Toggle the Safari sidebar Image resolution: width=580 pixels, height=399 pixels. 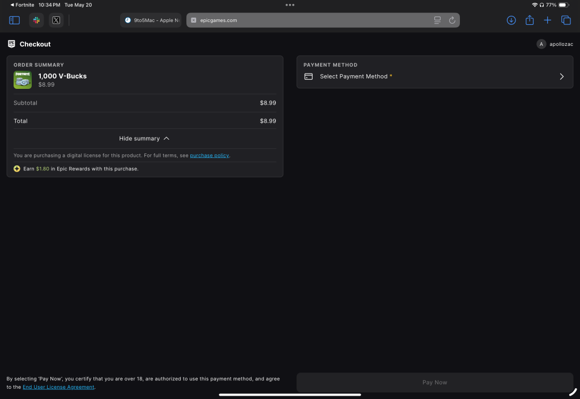(x=15, y=20)
